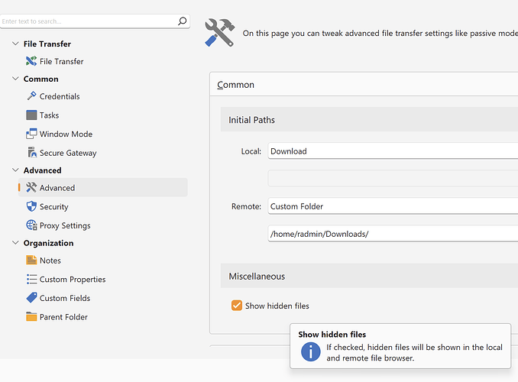Click the search magnifier icon
The width and height of the screenshot is (518, 382).
point(182,21)
